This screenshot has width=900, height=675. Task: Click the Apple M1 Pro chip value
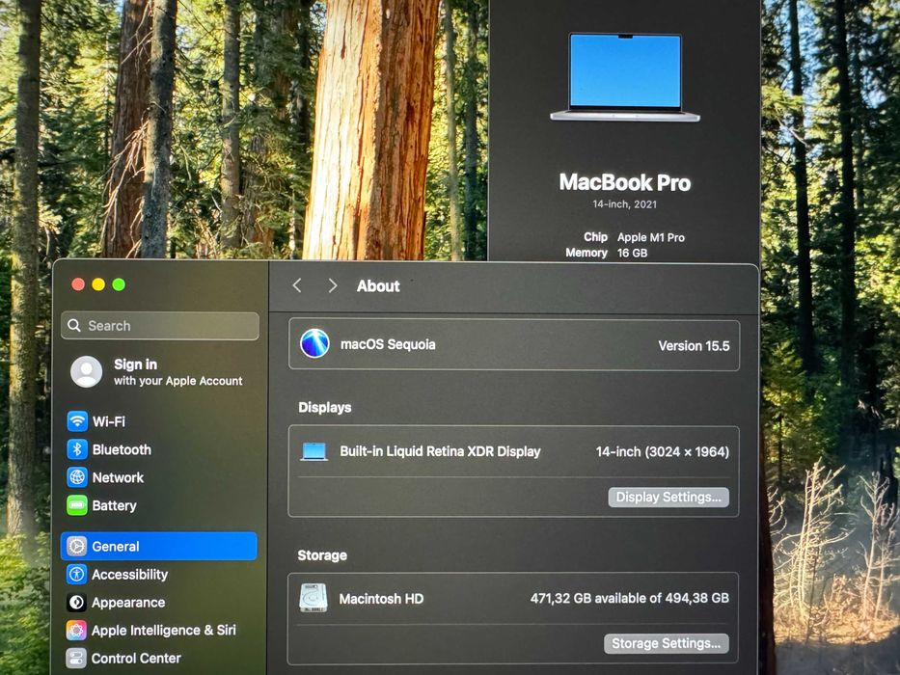click(651, 237)
